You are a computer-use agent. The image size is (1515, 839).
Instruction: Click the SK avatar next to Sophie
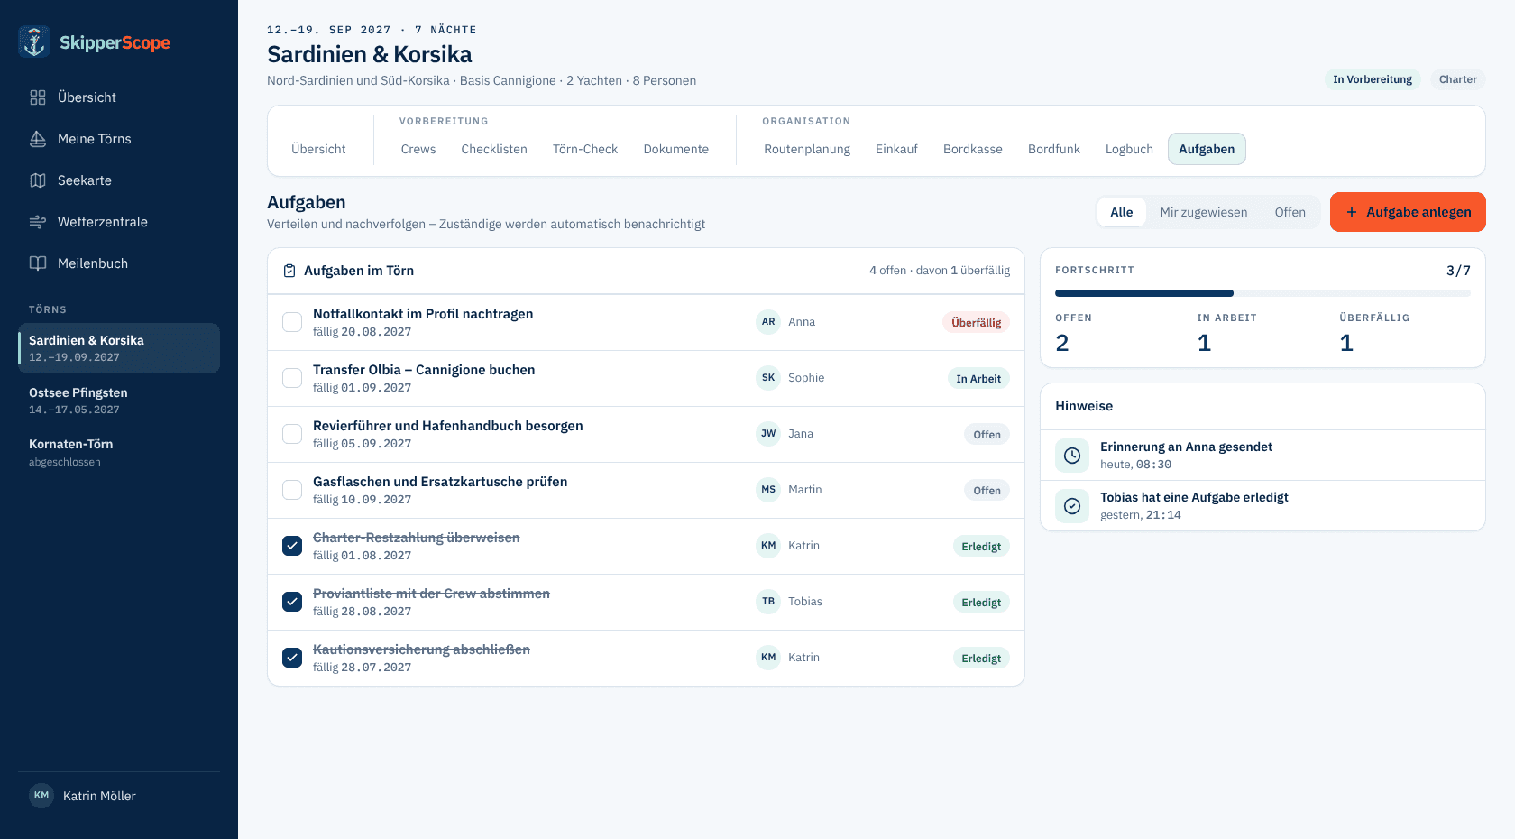click(x=768, y=378)
